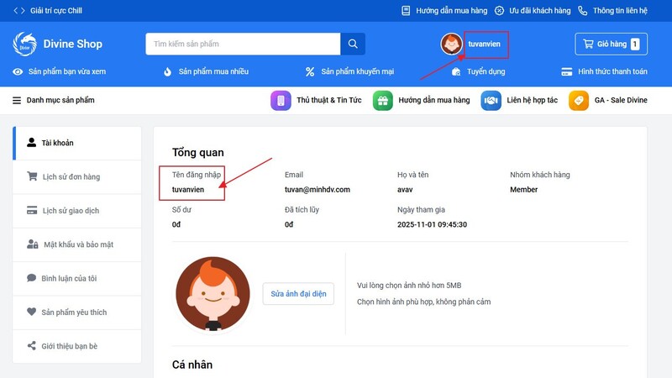672x378 pixels.
Task: Select the name value avav
Action: pos(405,190)
